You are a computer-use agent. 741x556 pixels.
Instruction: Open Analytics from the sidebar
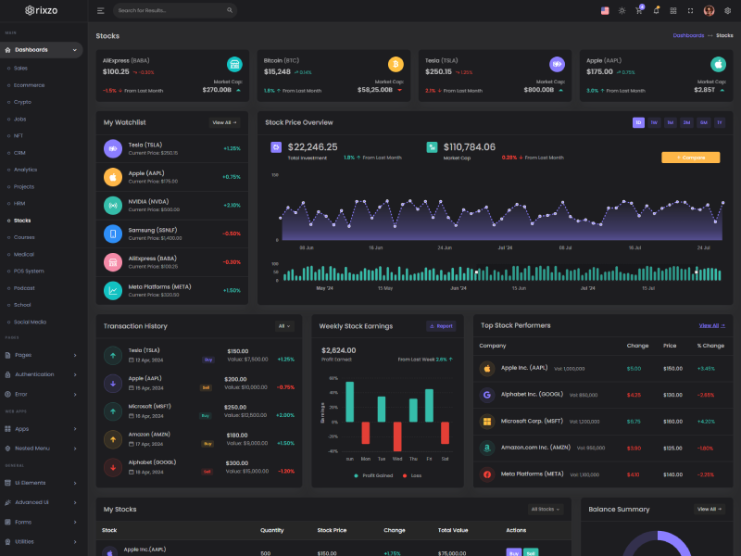[26, 170]
